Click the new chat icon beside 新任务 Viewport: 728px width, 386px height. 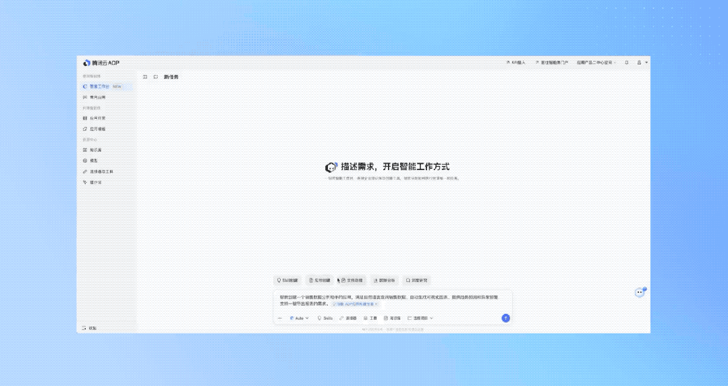click(x=156, y=77)
